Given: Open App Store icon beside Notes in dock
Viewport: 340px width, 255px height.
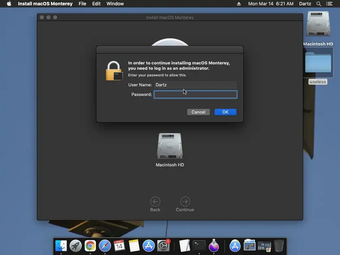Looking at the screenshot, I should [x=148, y=246].
